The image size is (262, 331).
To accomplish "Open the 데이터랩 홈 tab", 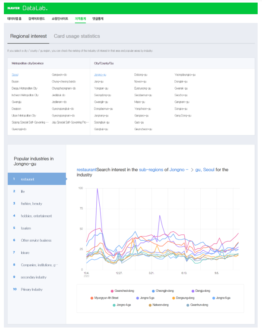I will point(14,19).
